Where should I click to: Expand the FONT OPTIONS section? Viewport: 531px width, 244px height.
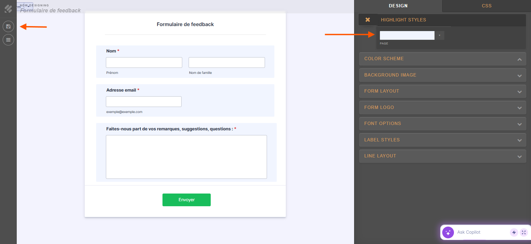(x=443, y=124)
